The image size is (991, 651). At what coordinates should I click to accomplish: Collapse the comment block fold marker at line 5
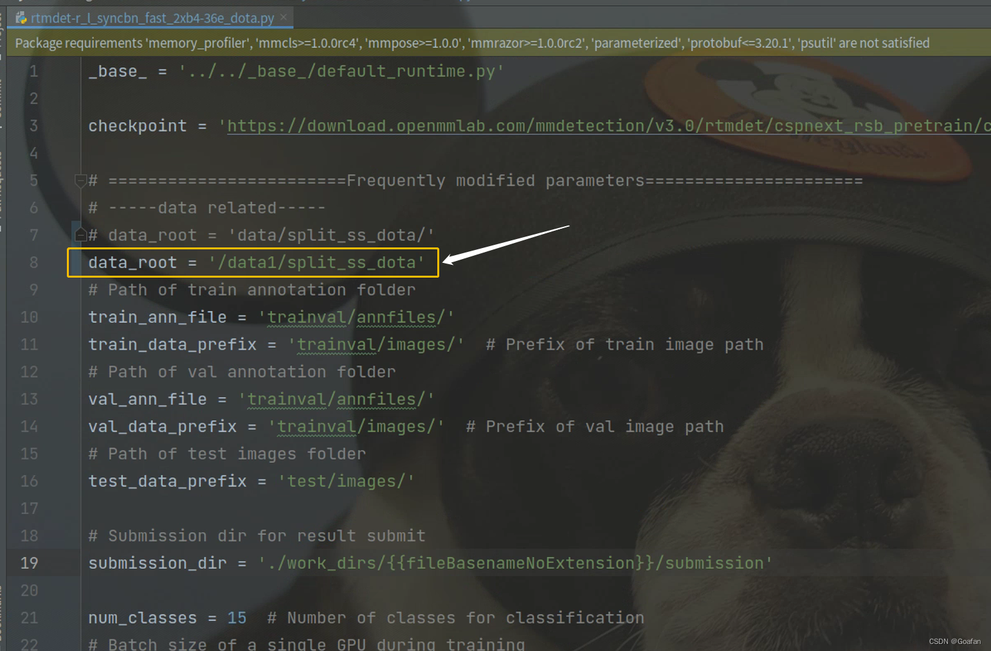coord(80,181)
